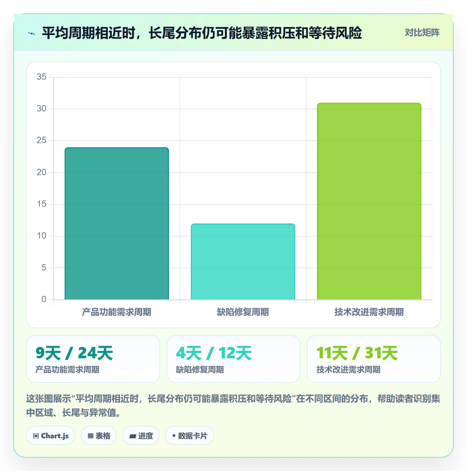Image resolution: width=467 pixels, height=471 pixels.
Task: Select the Chart.js tag chip
Action: pyautogui.click(x=51, y=436)
